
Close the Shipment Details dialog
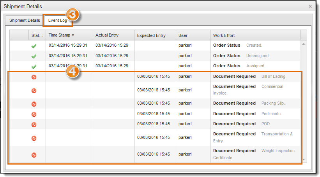[x=310, y=7]
